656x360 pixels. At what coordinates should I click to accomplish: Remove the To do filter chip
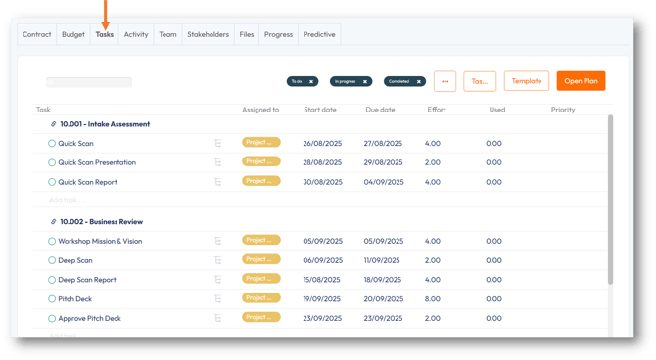[x=311, y=81]
